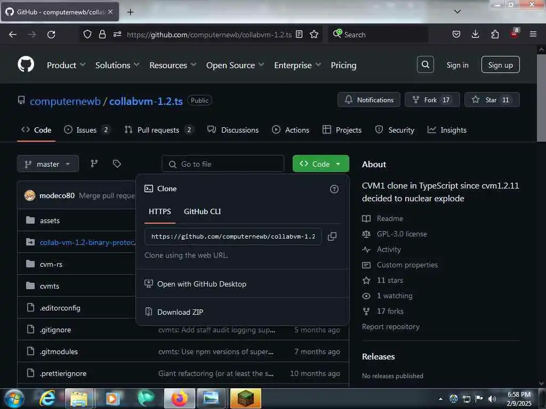View branches icon next to master
This screenshot has width=546, height=409.
pos(94,163)
